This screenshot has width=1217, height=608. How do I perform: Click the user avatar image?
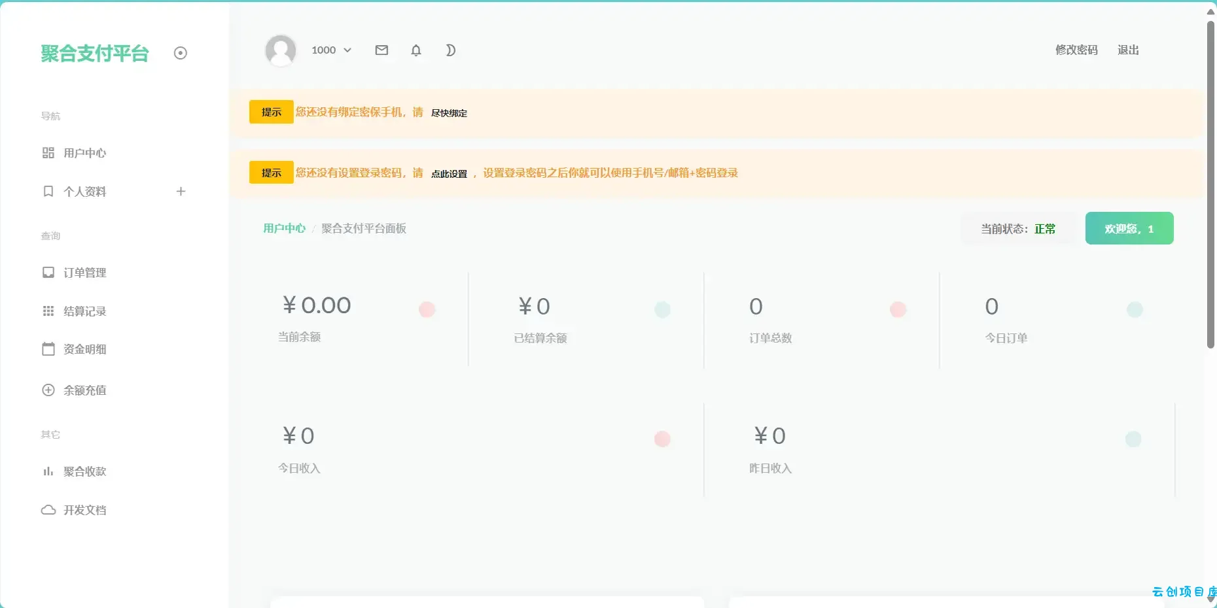pyautogui.click(x=281, y=50)
